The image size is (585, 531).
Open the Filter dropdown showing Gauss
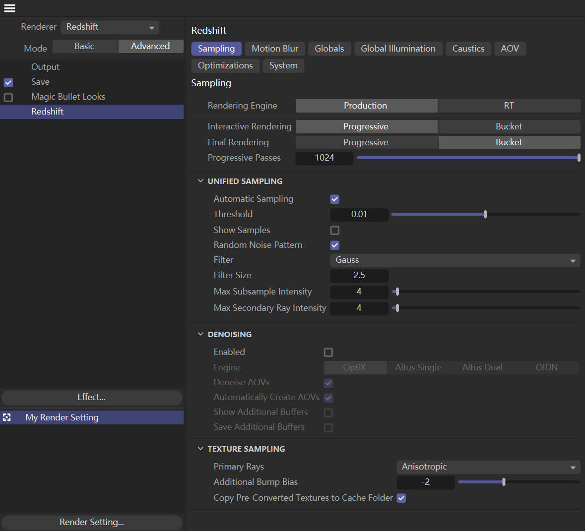(455, 260)
